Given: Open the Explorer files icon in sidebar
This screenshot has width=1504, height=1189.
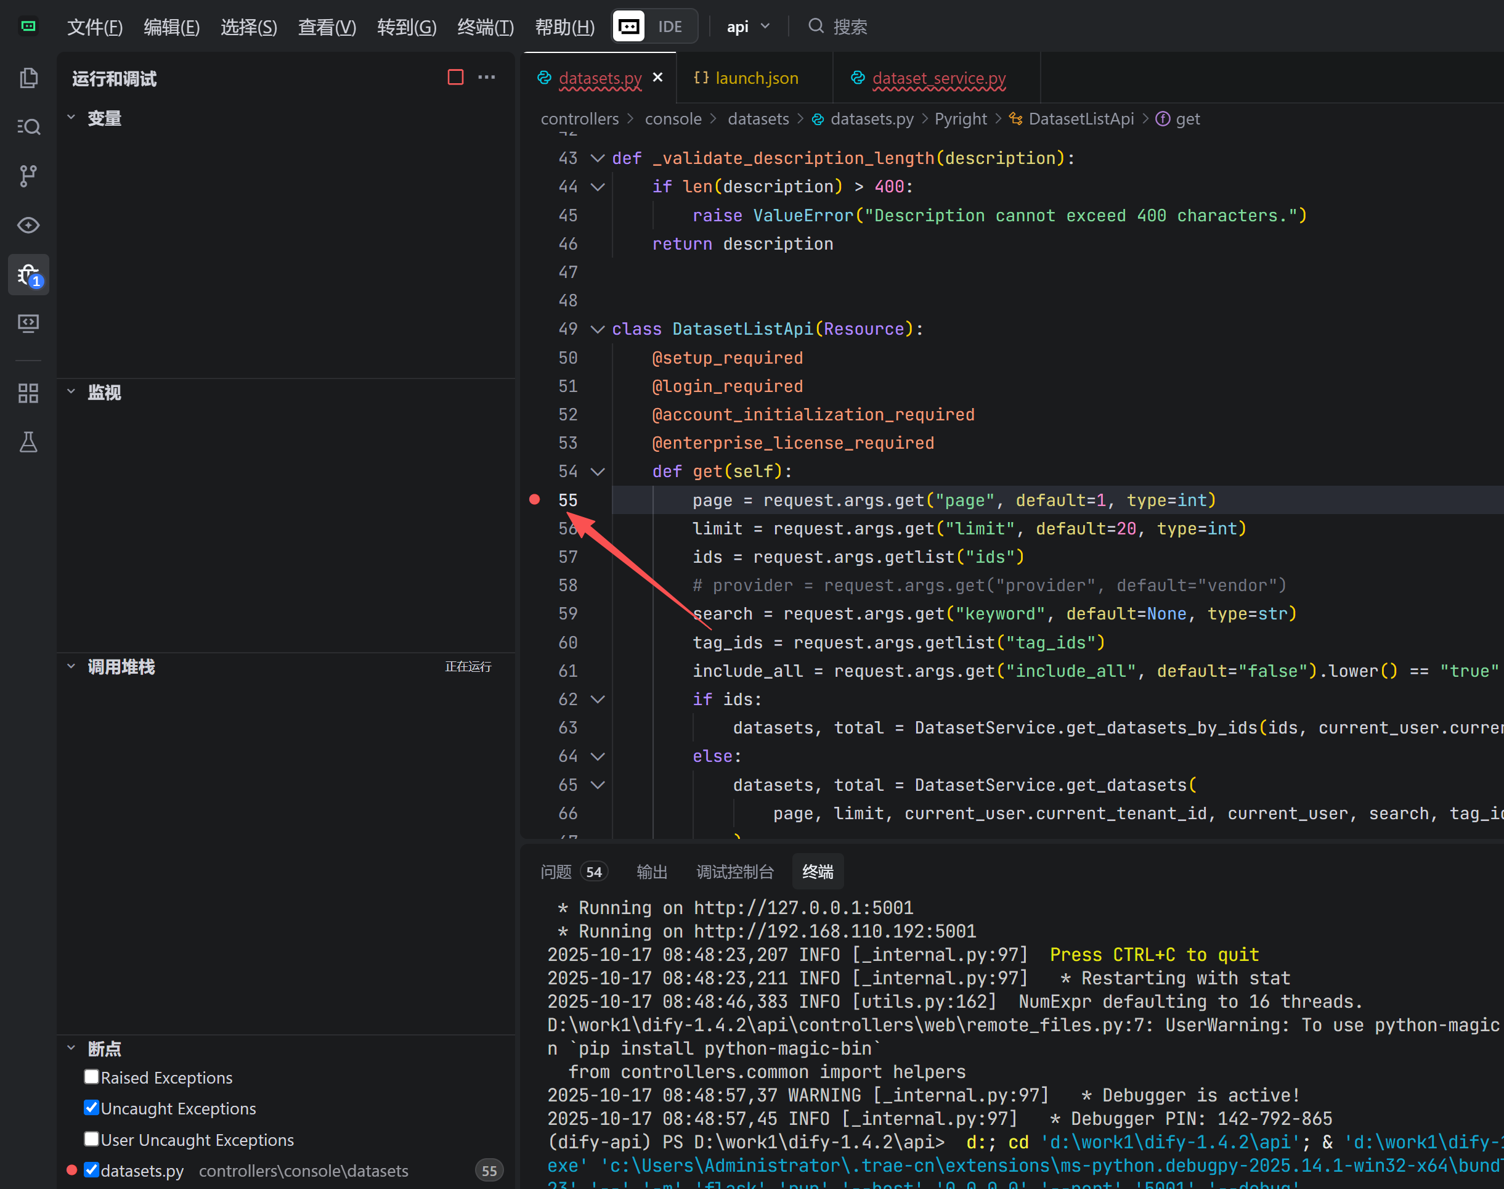Looking at the screenshot, I should [28, 78].
